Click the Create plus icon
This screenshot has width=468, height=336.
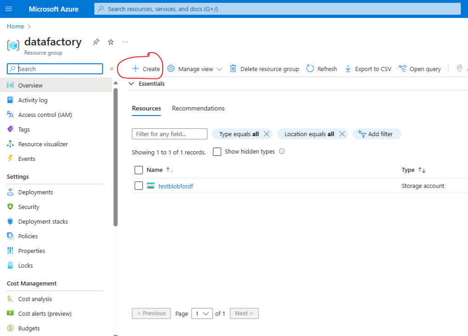tap(135, 69)
